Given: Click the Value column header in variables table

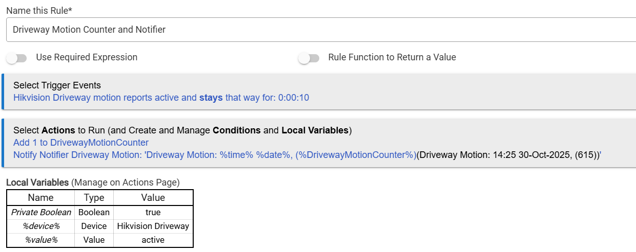Looking at the screenshot, I should pos(153,198).
